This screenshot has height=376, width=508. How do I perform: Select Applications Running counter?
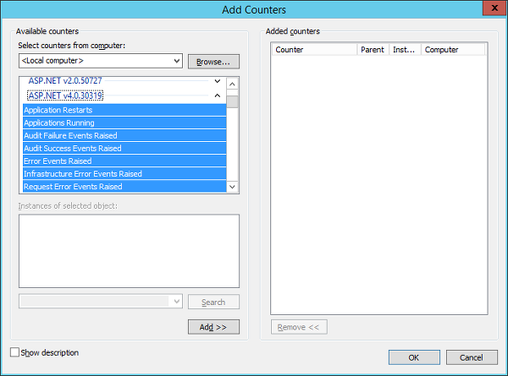tap(124, 123)
